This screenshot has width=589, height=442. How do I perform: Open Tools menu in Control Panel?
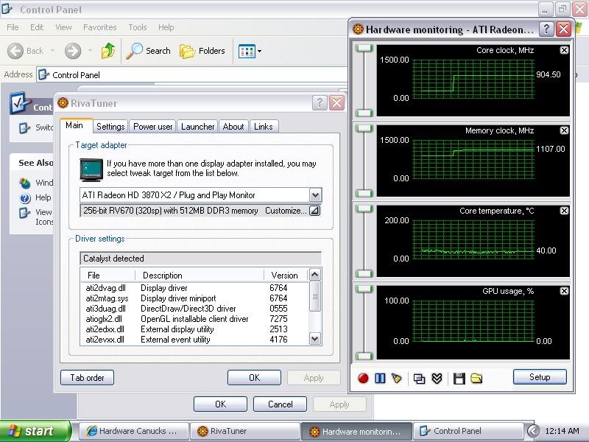[138, 27]
